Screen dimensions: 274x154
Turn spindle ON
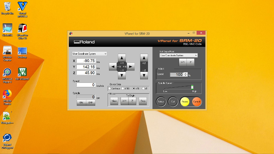pos(81,102)
